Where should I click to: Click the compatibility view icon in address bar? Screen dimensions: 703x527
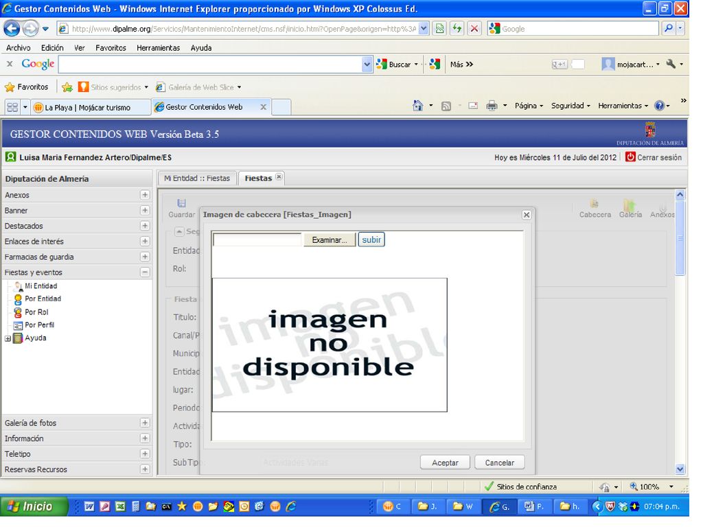point(440,29)
